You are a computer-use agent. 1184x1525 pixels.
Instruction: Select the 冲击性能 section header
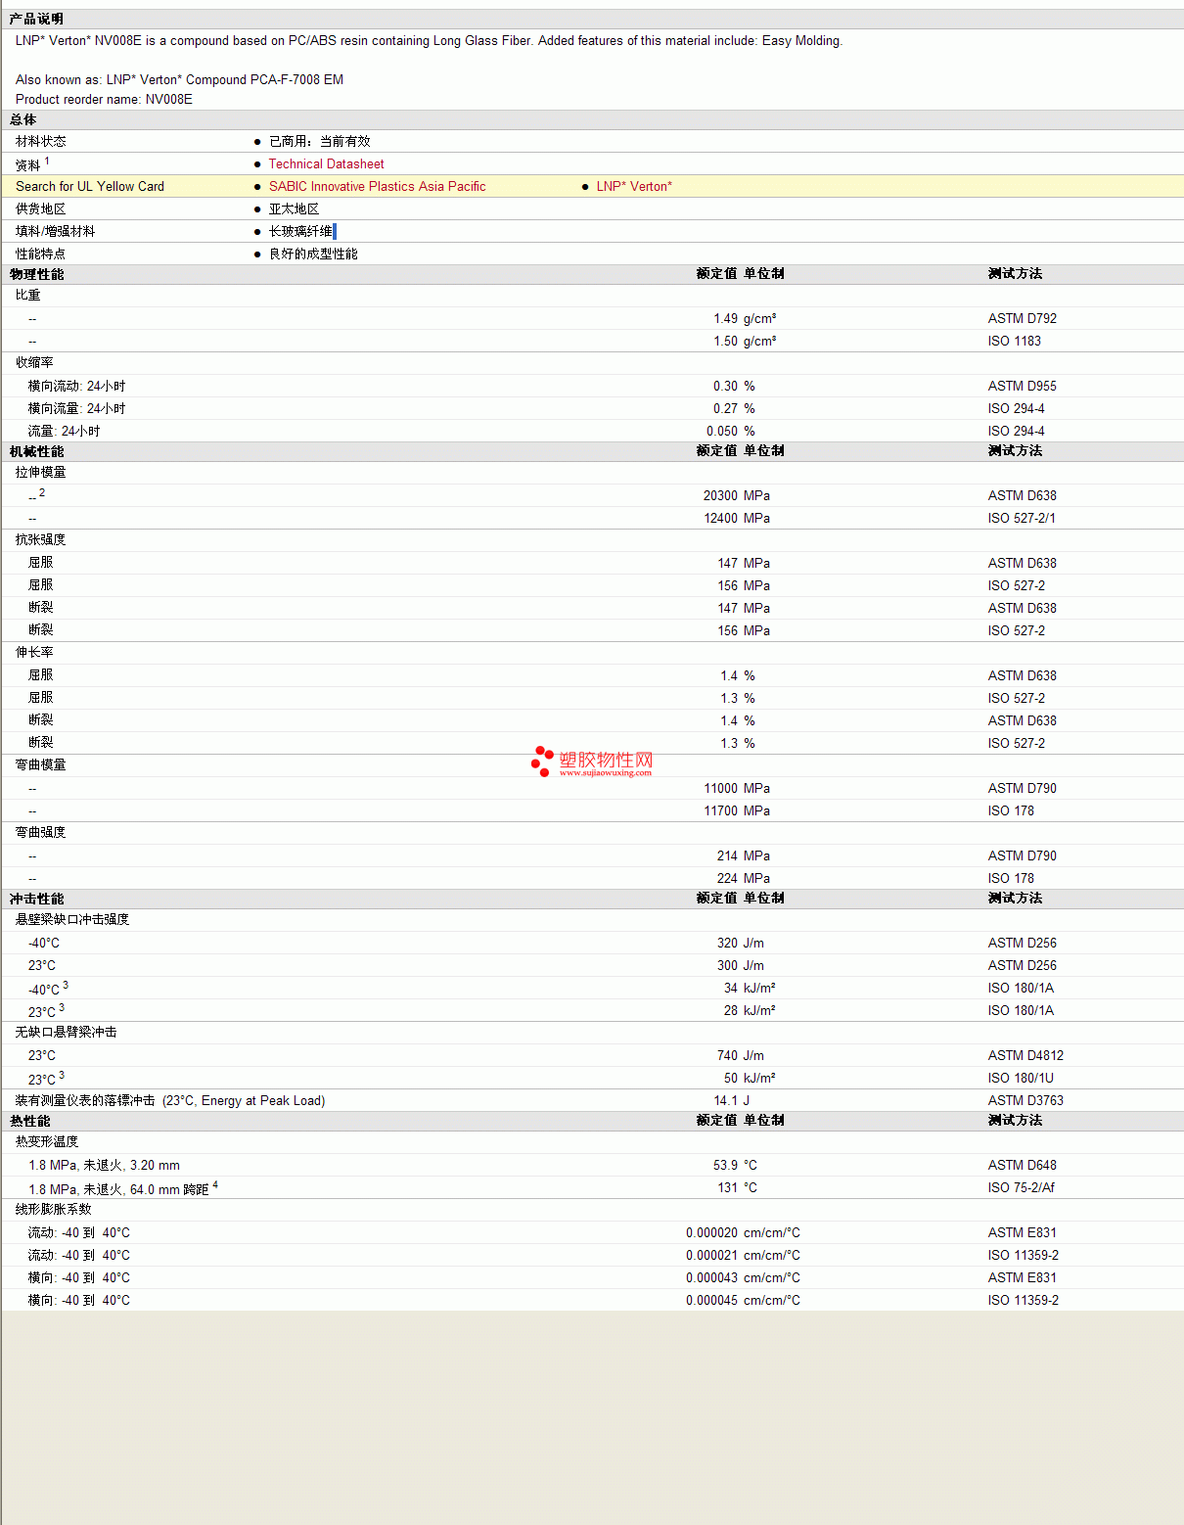click(x=37, y=899)
